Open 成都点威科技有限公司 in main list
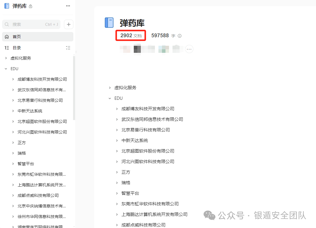Image resolution: width=316 pixels, height=228 pixels. [x=143, y=225]
